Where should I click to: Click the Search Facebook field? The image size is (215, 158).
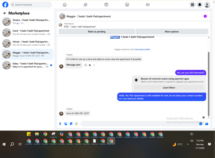[x=31, y=5]
